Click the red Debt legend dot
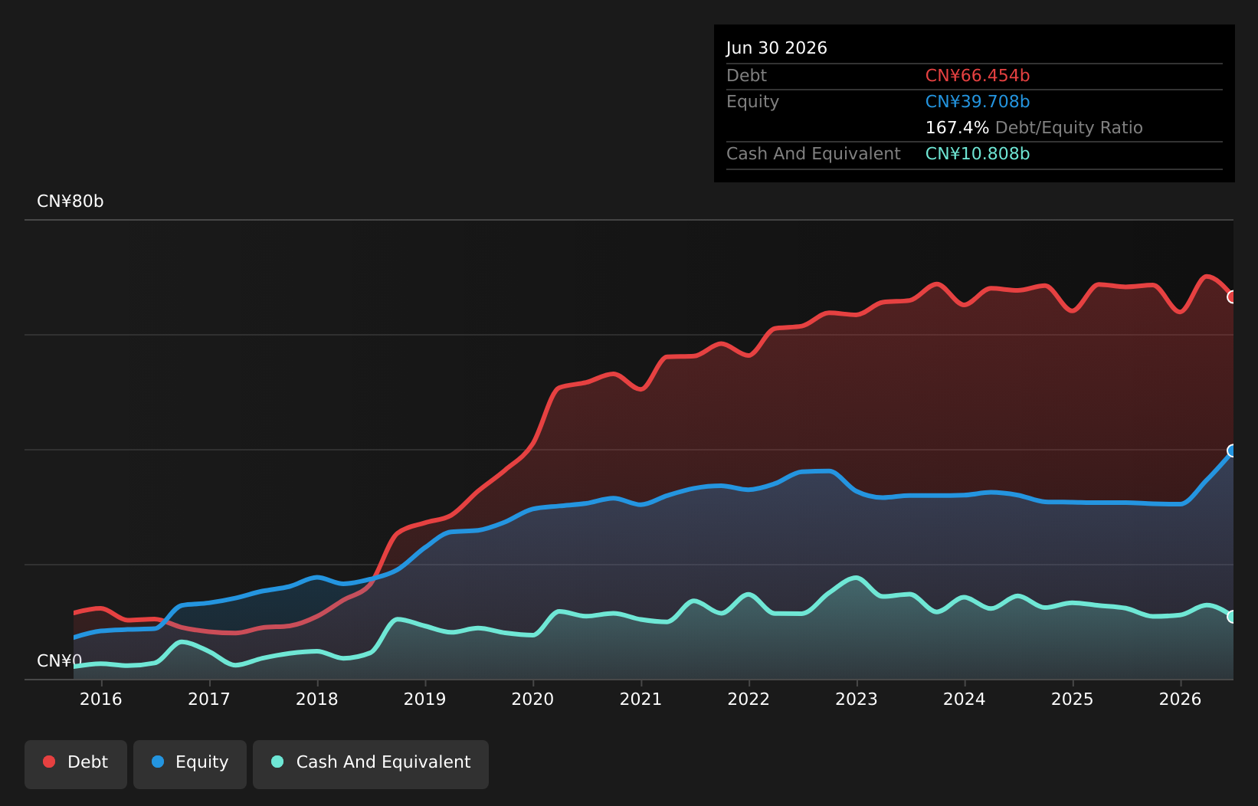The width and height of the screenshot is (1258, 806). pyautogui.click(x=49, y=762)
